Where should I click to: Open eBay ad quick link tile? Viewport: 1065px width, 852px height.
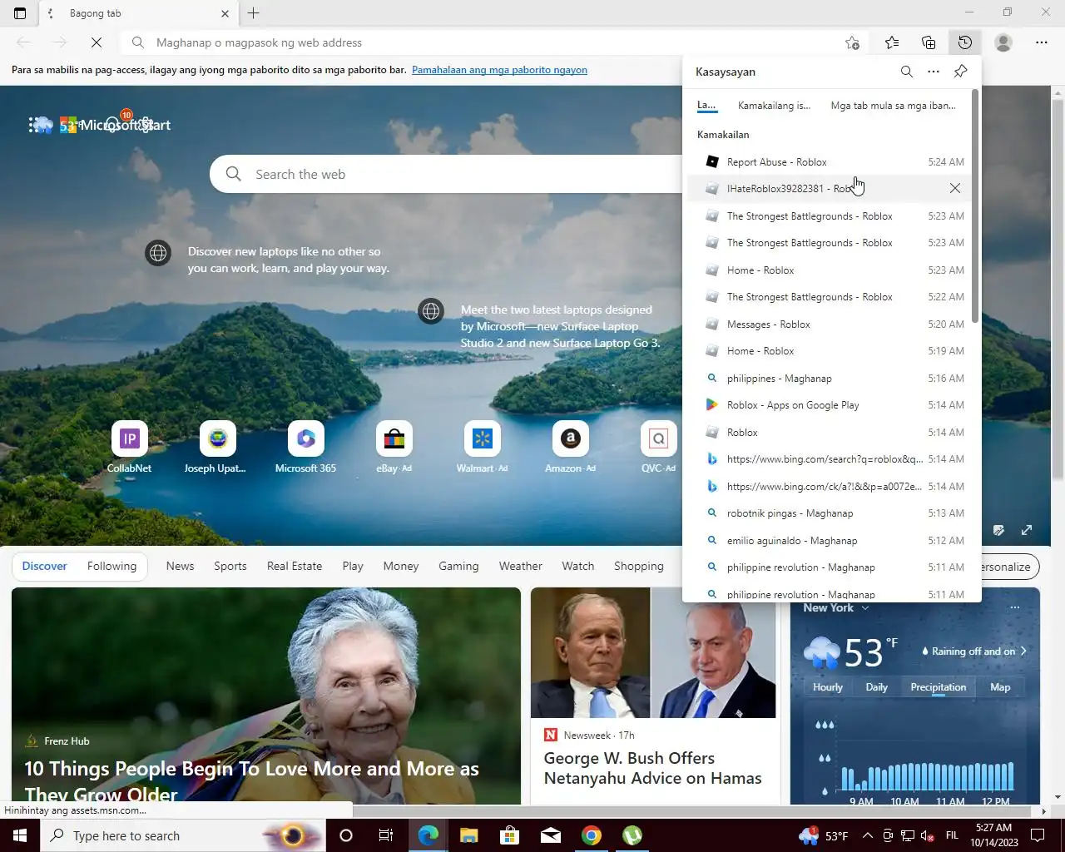tap(394, 448)
